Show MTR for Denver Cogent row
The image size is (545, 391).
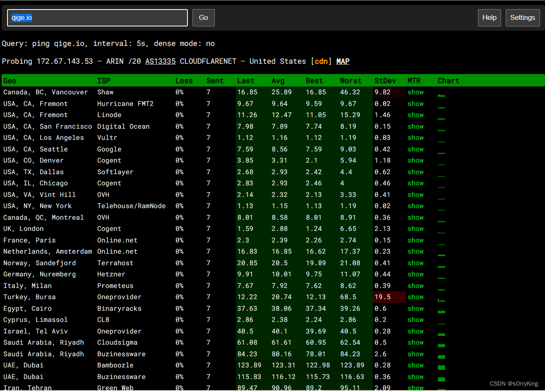[x=415, y=161]
